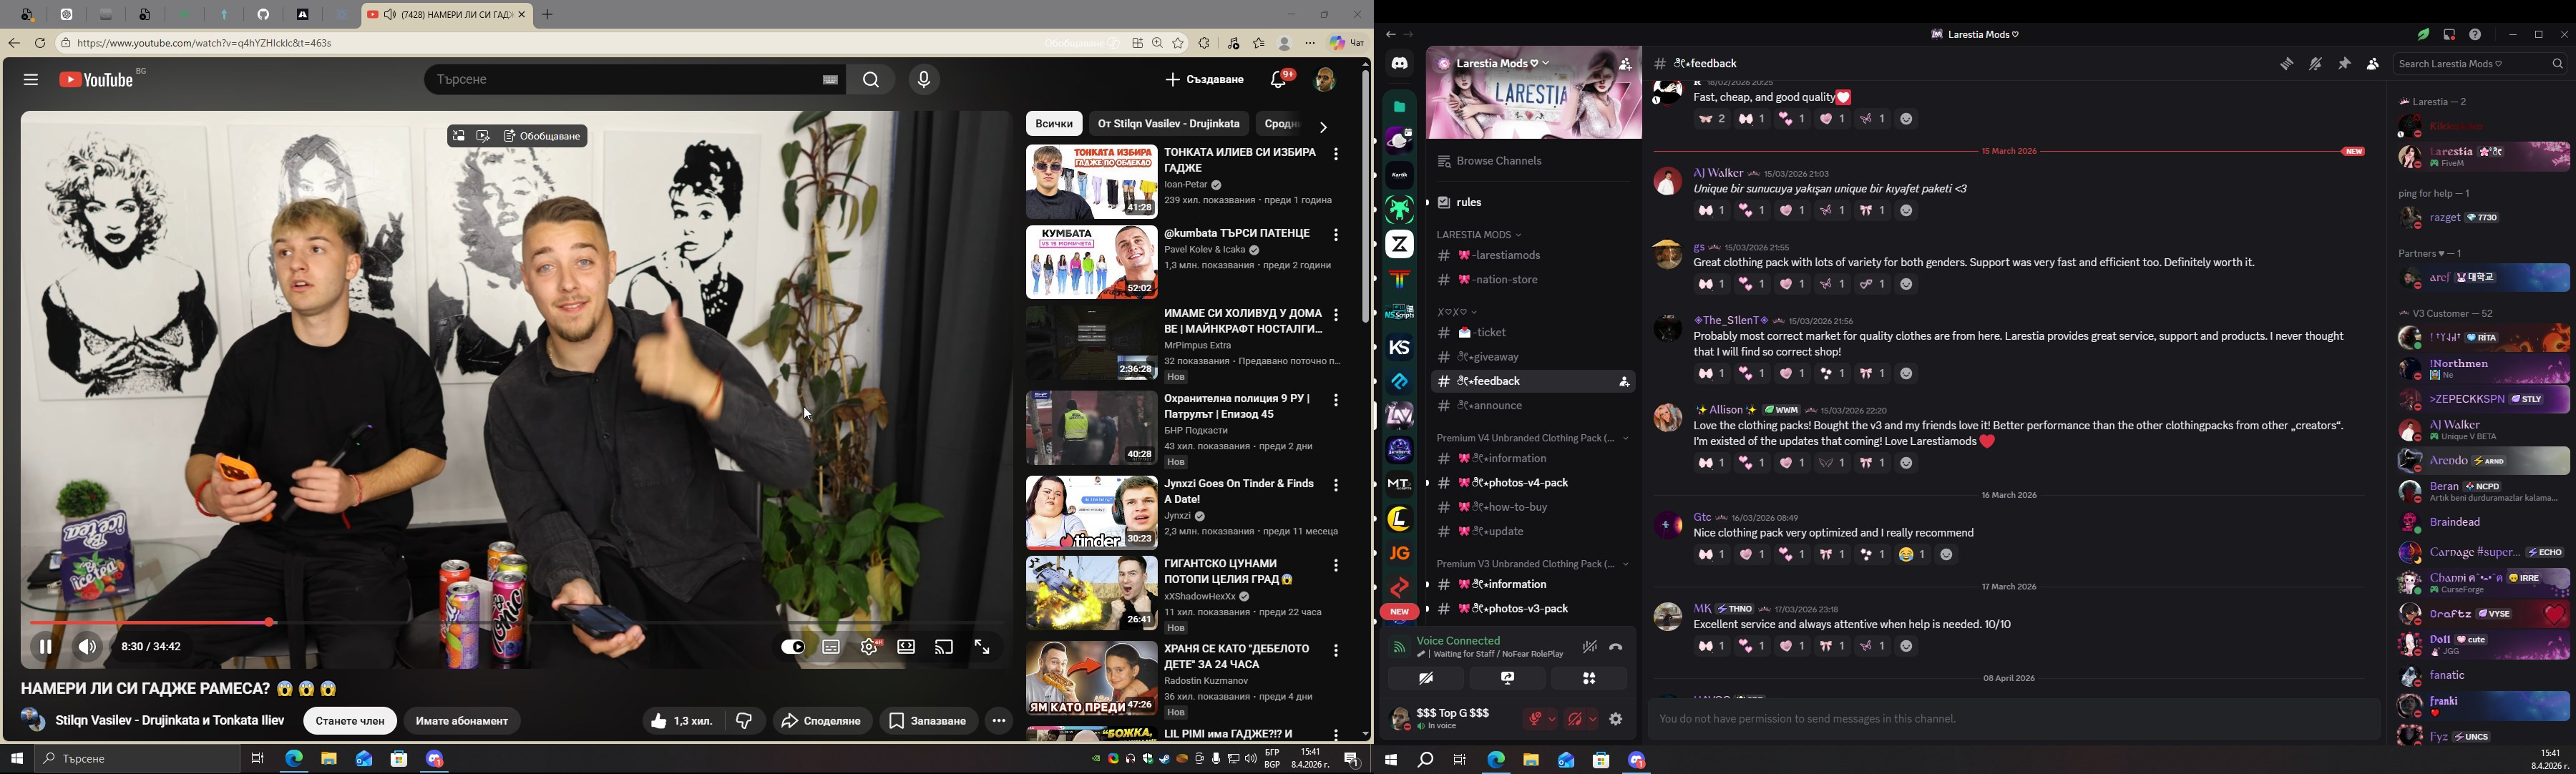Open pinned messages in feedback channel
The image size is (2576, 774).
pos(2344,64)
